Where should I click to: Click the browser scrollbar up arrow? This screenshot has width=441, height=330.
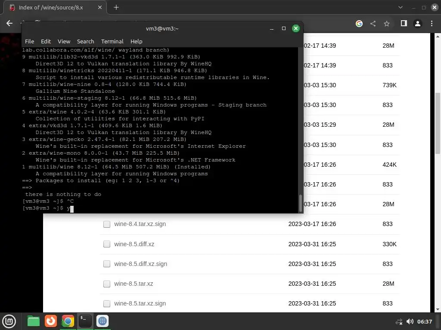(438, 37)
